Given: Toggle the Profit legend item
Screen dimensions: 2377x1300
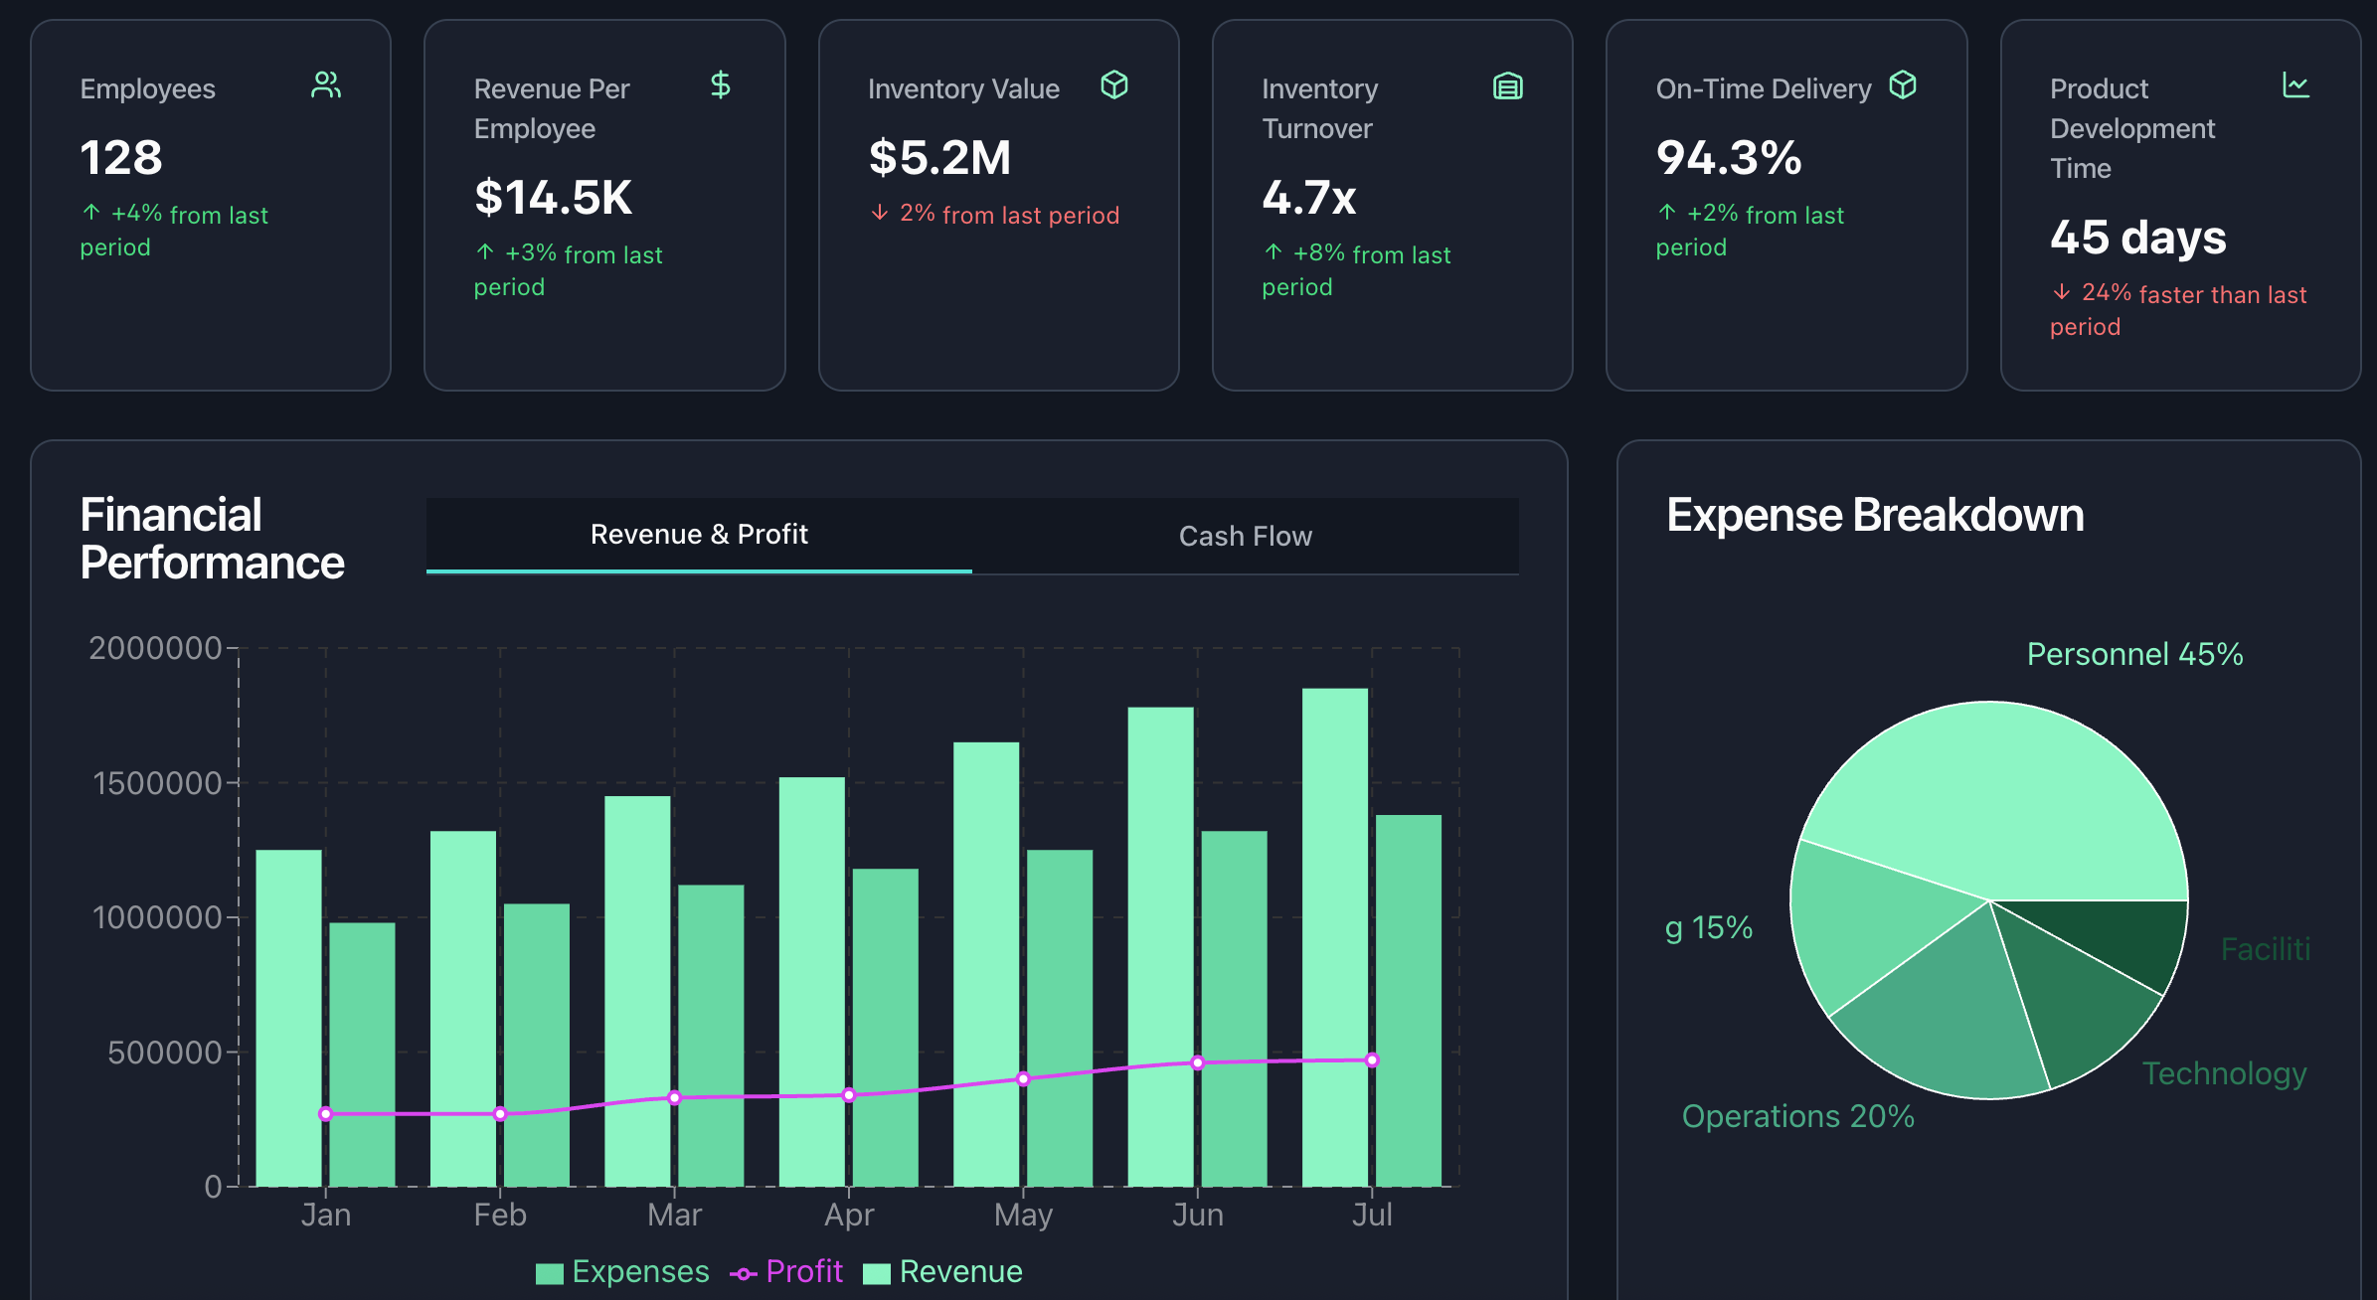Looking at the screenshot, I should click(x=786, y=1272).
